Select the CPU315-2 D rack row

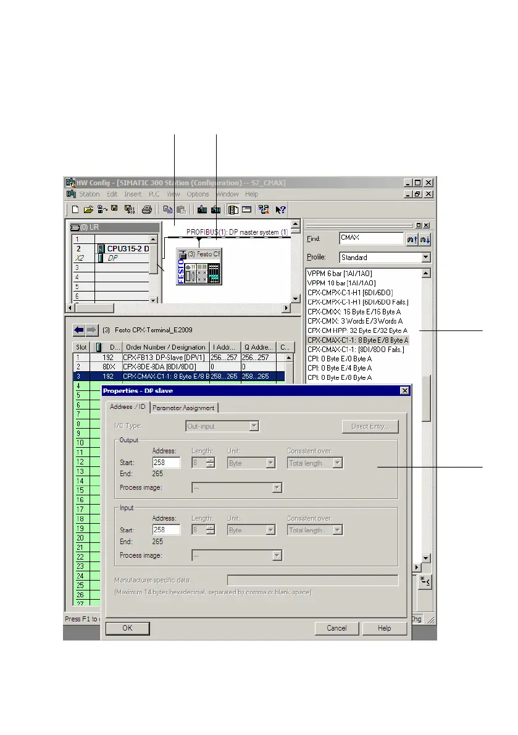[111, 249]
